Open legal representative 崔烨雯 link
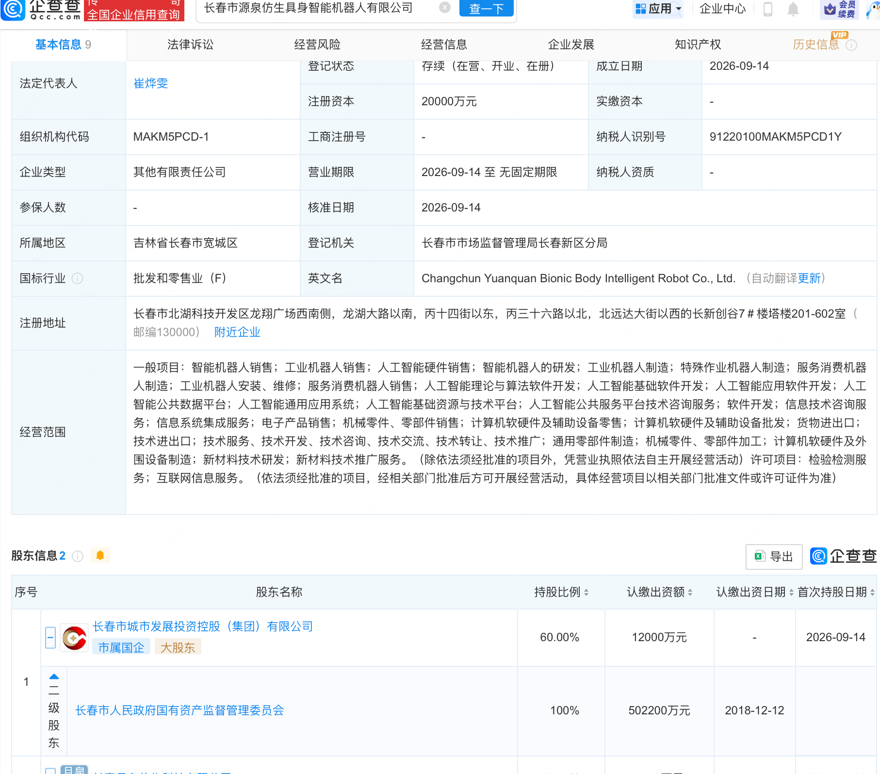Screen dimensions: 880x774 click(x=151, y=83)
